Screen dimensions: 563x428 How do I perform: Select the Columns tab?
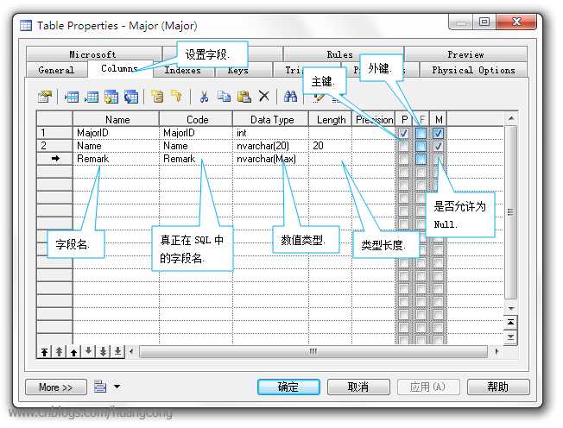click(x=119, y=68)
